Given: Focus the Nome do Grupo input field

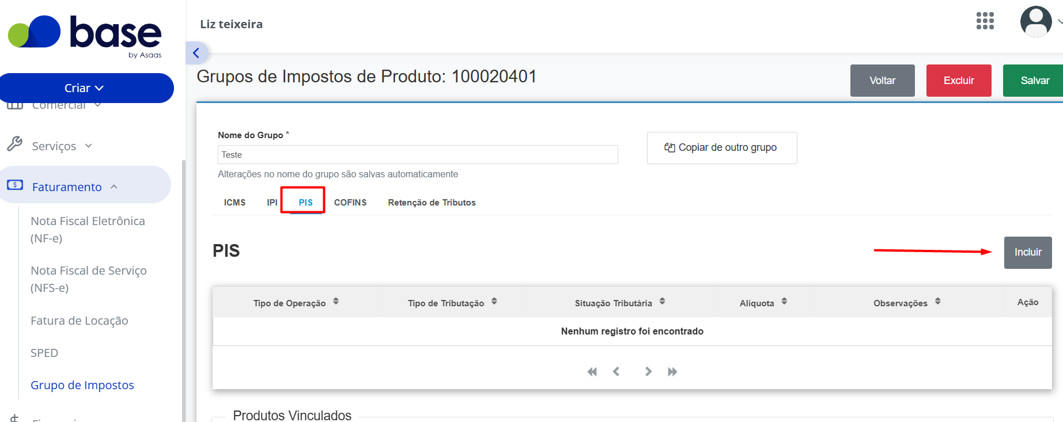Looking at the screenshot, I should pos(418,155).
